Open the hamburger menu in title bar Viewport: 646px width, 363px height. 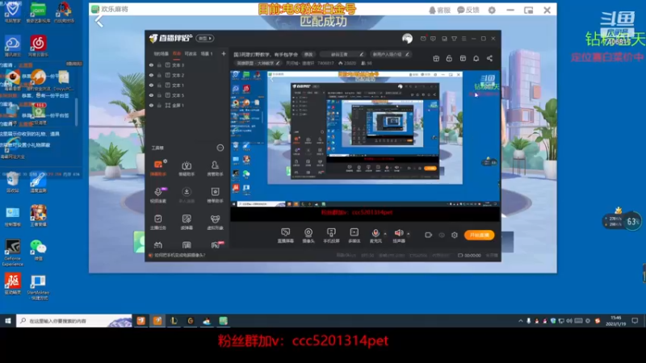464,39
